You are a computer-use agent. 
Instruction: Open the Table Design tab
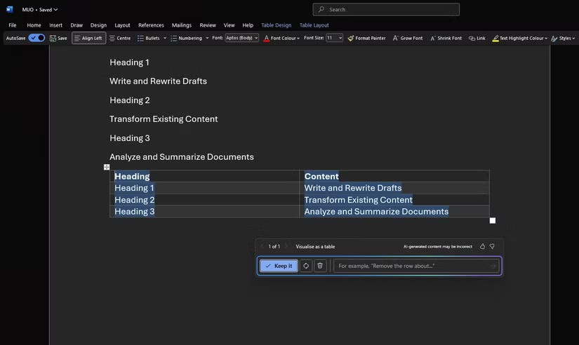(276, 25)
